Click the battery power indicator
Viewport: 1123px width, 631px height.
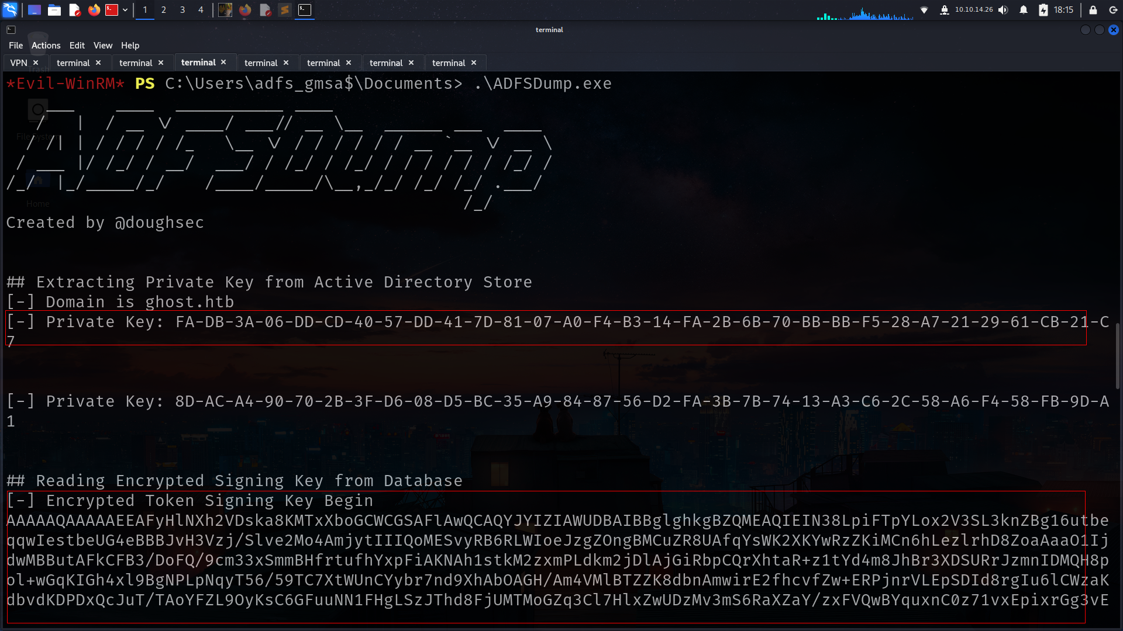1043,10
